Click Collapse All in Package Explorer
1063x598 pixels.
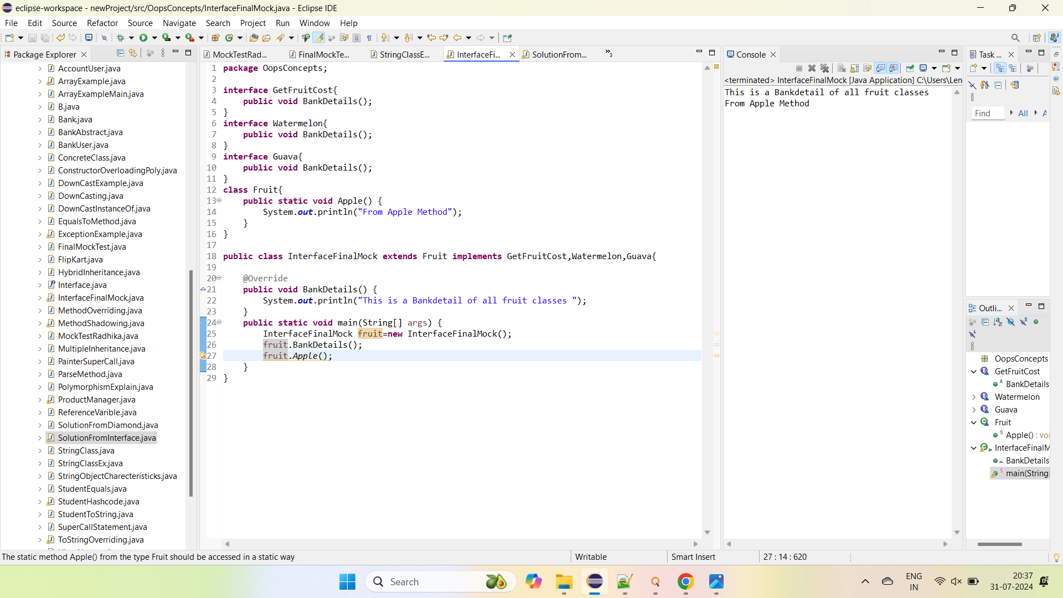click(x=120, y=53)
